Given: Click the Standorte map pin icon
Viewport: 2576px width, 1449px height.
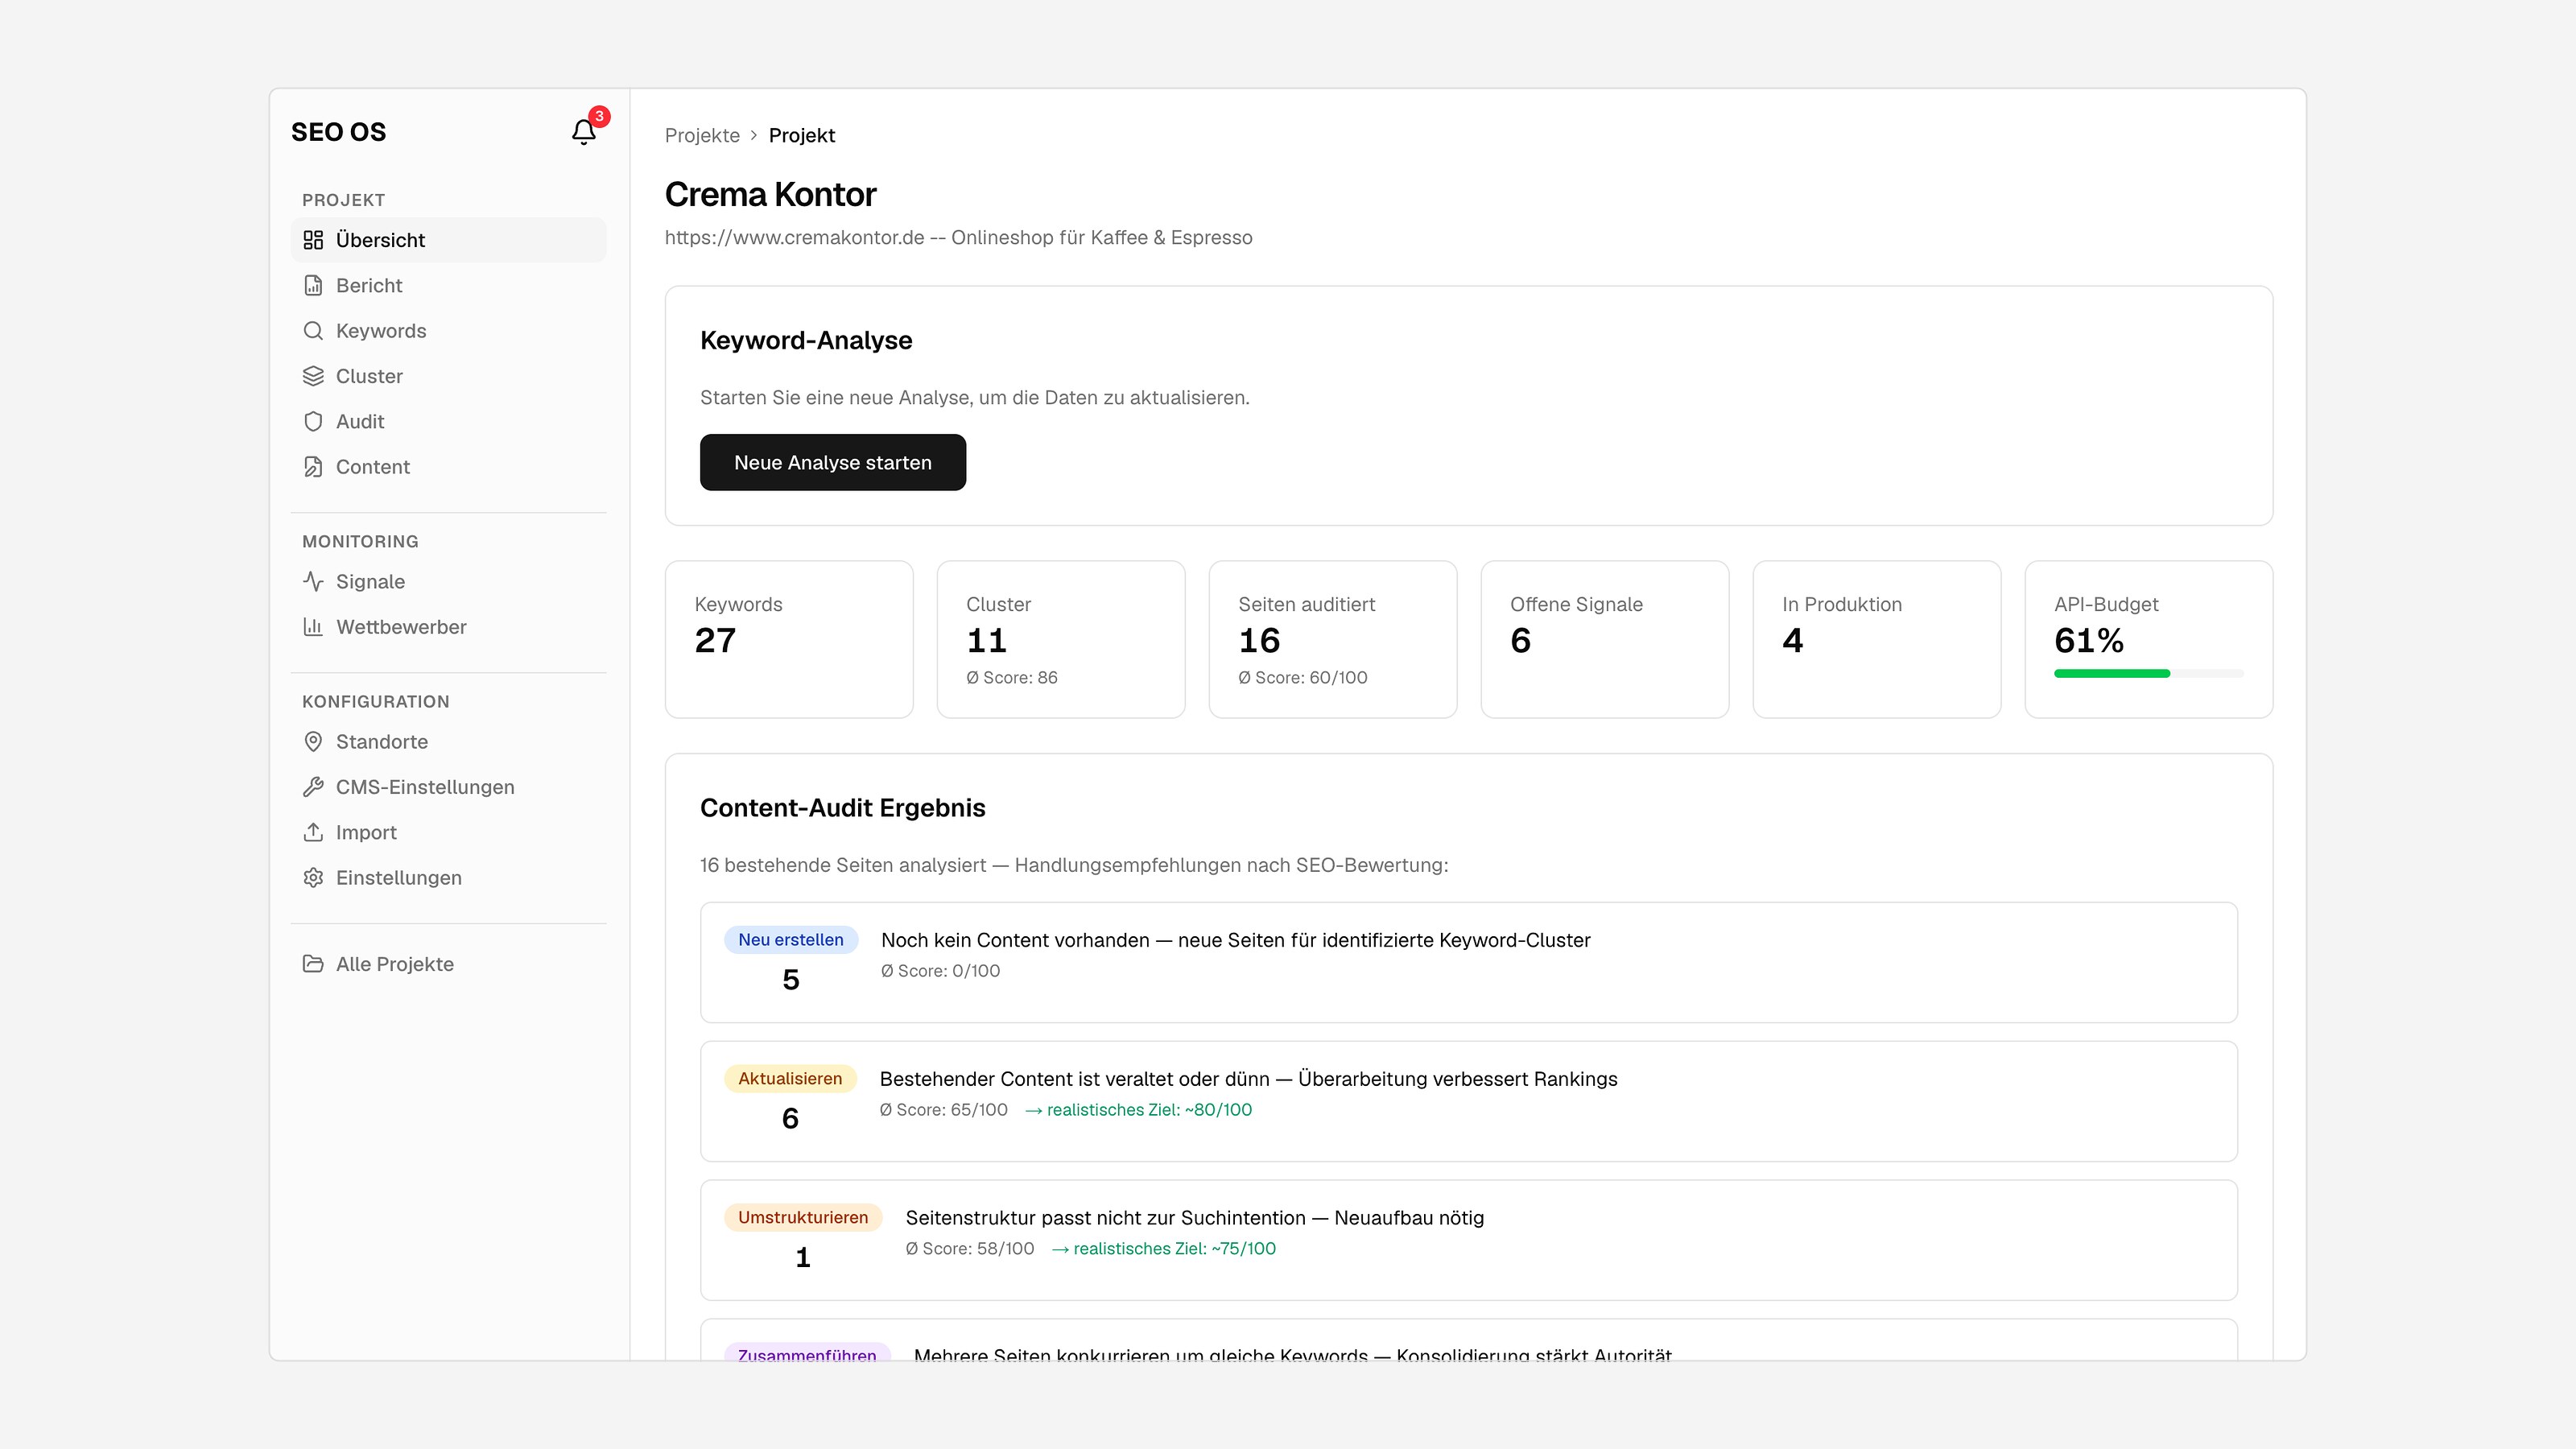Looking at the screenshot, I should [313, 742].
